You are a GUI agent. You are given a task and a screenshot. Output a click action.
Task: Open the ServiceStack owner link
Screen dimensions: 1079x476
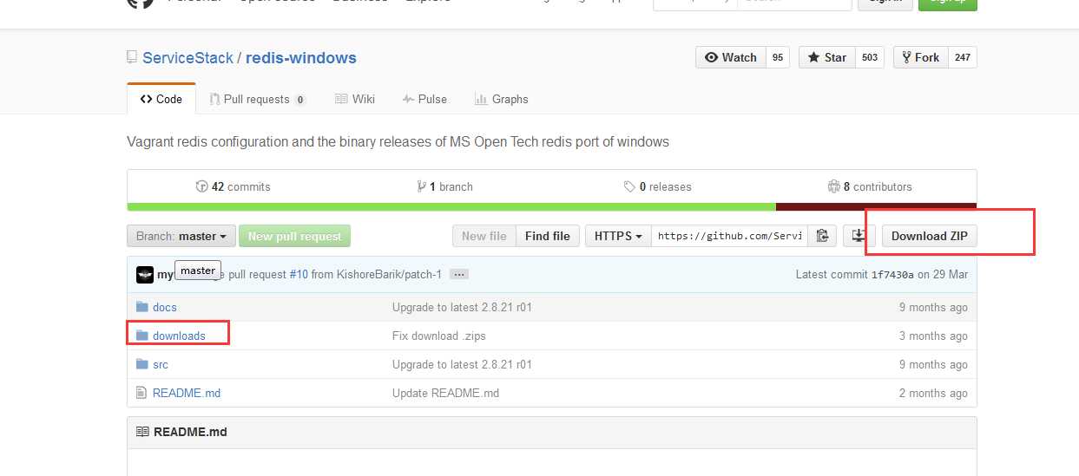point(188,58)
